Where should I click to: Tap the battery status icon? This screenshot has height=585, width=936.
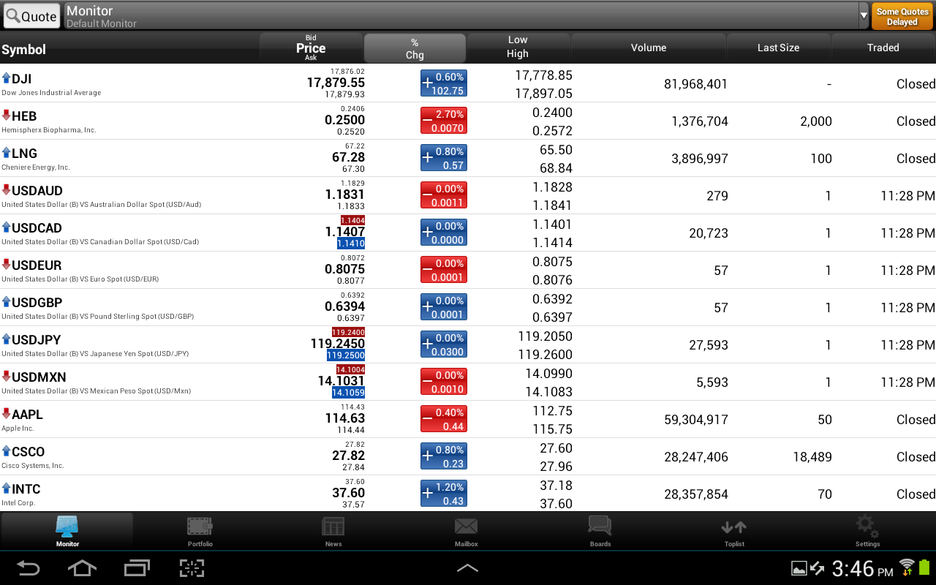[924, 567]
